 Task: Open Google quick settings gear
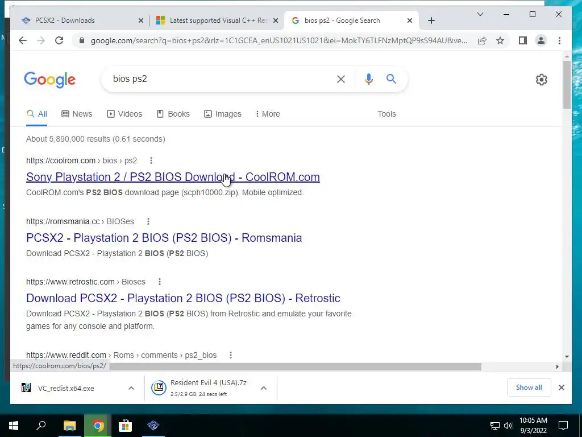[x=542, y=80]
